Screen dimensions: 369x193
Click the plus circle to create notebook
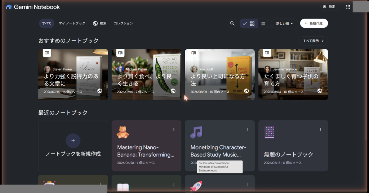(x=73, y=141)
